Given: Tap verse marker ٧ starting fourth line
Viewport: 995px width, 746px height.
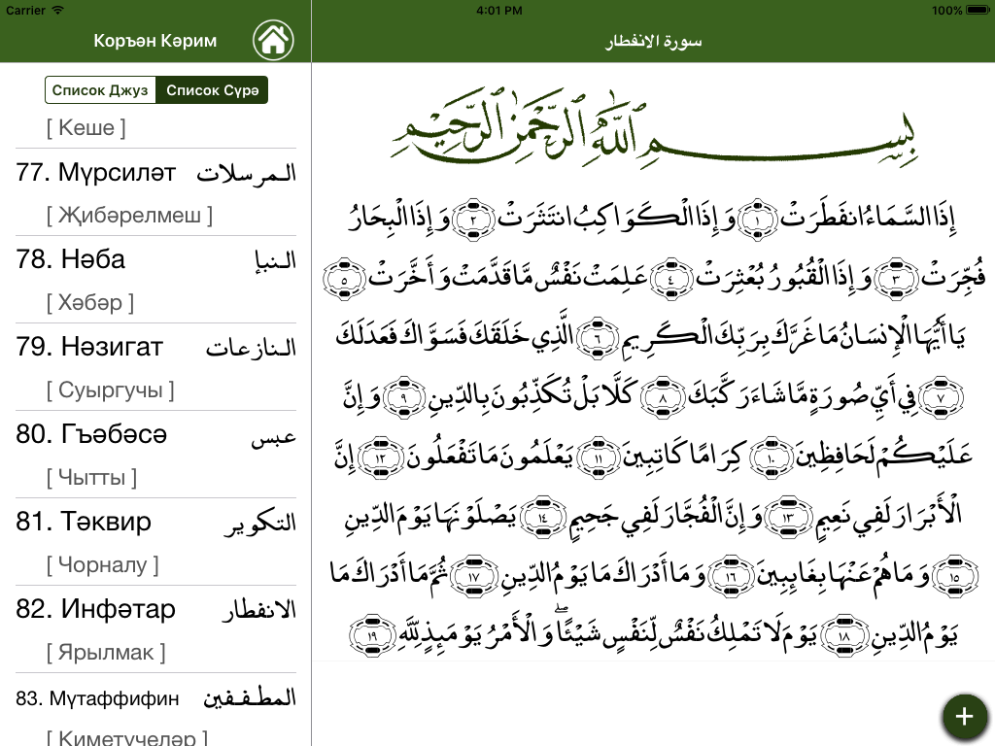Looking at the screenshot, I should tap(941, 397).
